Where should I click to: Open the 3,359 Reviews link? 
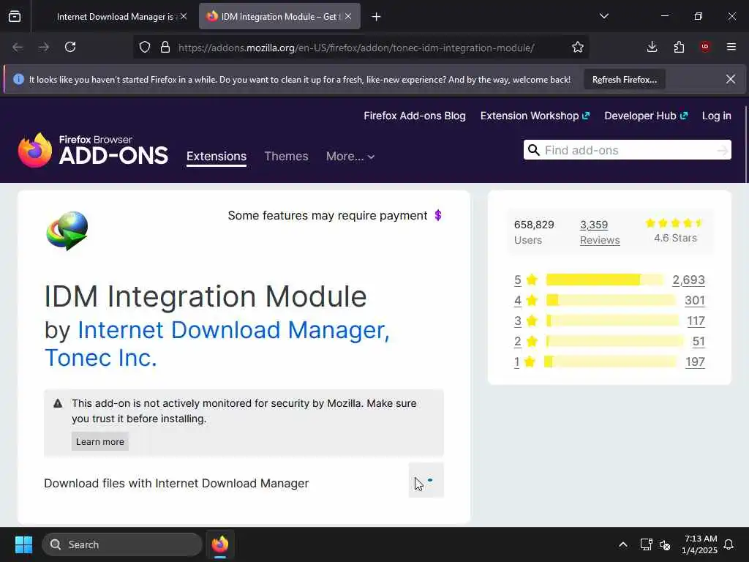pyautogui.click(x=600, y=232)
